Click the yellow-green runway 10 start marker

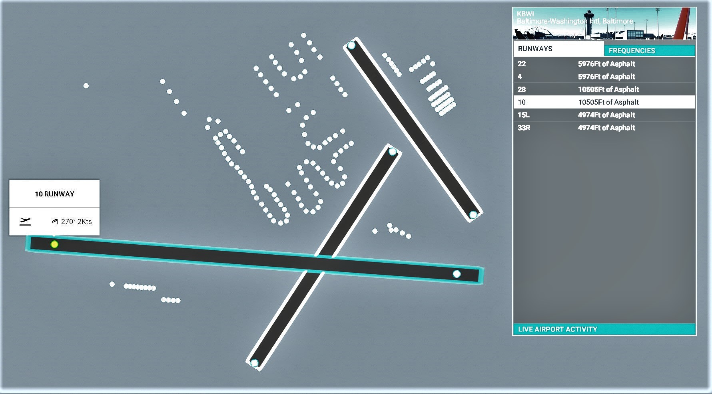click(54, 244)
